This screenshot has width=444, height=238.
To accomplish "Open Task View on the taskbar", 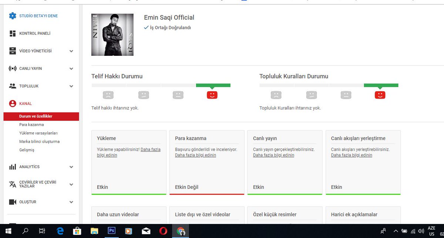I will point(42,231).
